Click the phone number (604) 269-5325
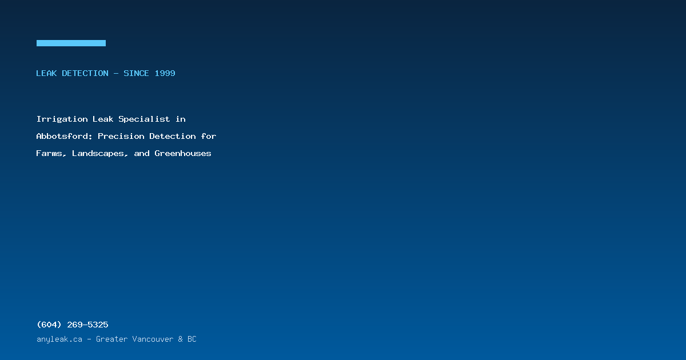Image resolution: width=686 pixels, height=360 pixels. click(x=72, y=325)
